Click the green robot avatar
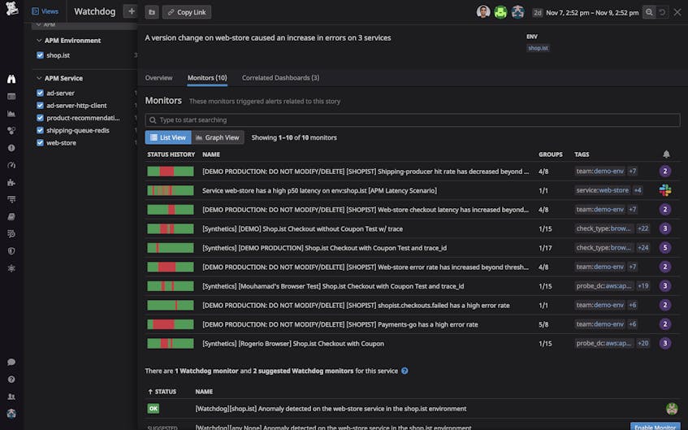Screen dimensions: 688x430 pos(500,12)
